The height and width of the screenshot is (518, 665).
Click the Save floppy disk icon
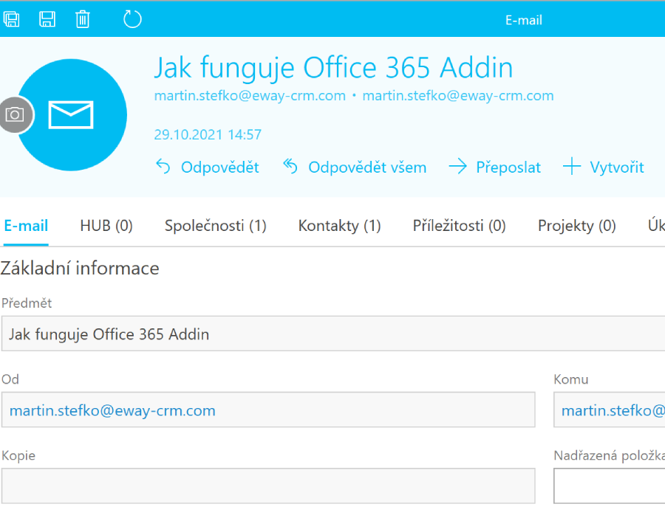(47, 19)
